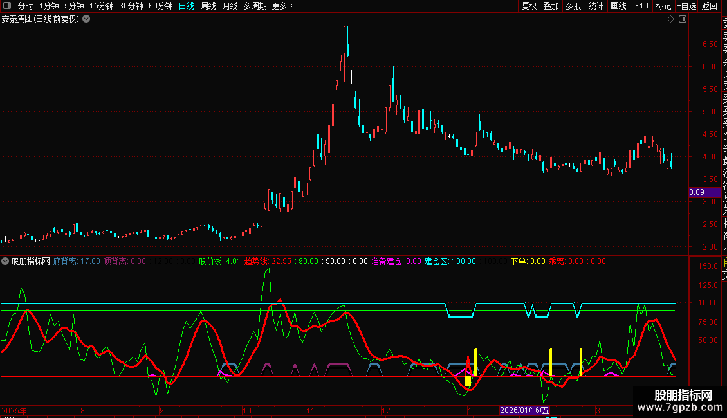The height and width of the screenshot is (418, 727).
Task: Open the 标记 marker tool
Action: pos(663,6)
